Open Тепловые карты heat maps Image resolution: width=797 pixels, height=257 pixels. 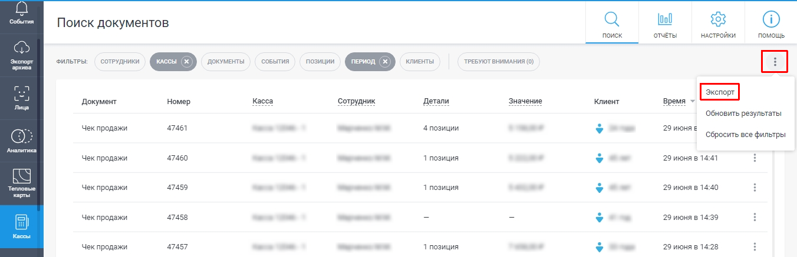pos(21,183)
